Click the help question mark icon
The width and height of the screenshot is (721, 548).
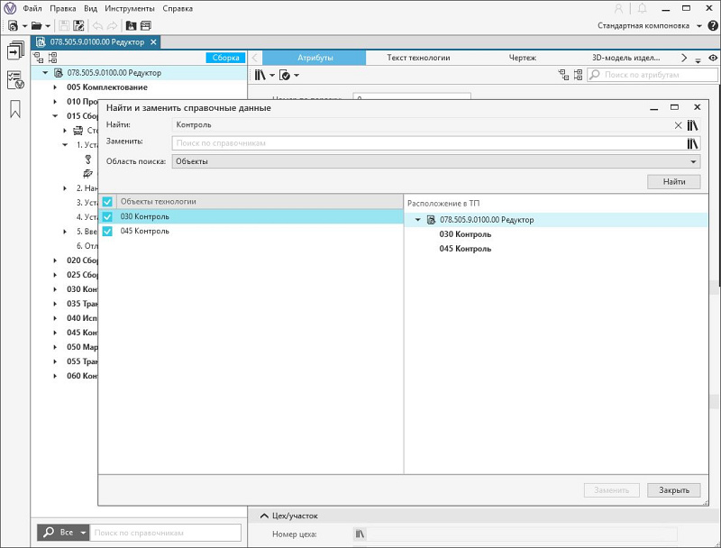click(712, 25)
